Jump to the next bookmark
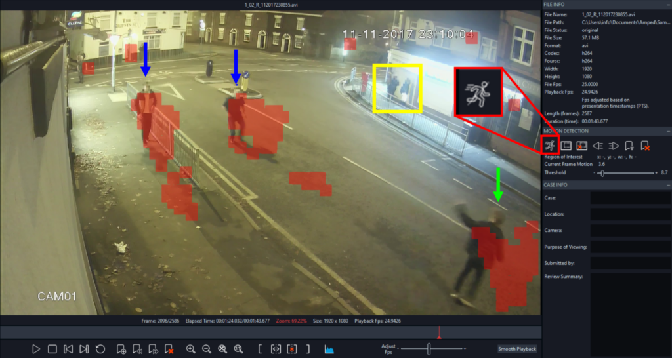The width and height of the screenshot is (672, 358). (x=153, y=349)
